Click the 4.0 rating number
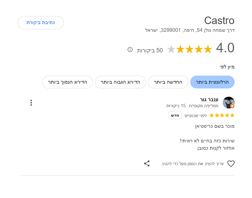 click(225, 48)
